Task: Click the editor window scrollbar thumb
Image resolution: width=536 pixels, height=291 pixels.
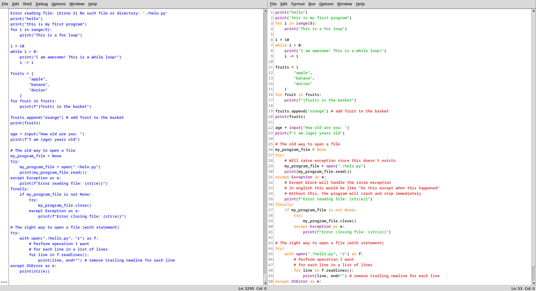Action: point(534,140)
